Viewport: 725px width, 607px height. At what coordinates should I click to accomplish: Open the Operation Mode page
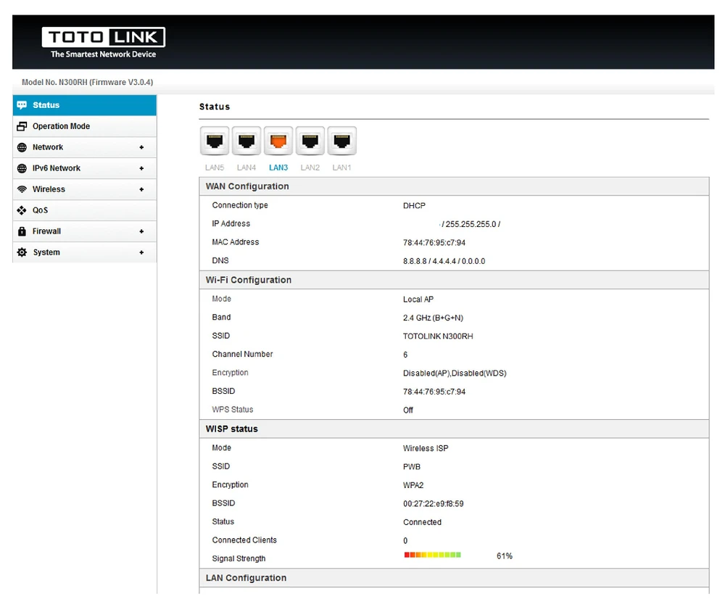coord(61,126)
